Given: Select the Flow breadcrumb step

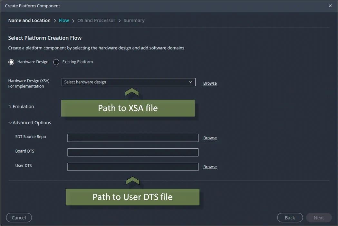Looking at the screenshot, I should [x=64, y=21].
